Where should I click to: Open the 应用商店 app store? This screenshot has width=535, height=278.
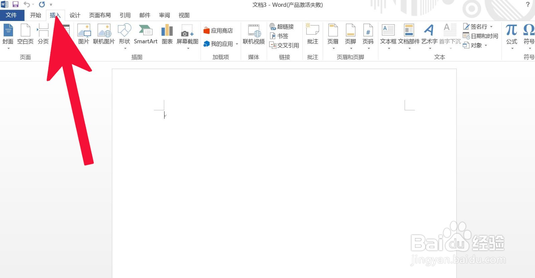coord(218,31)
